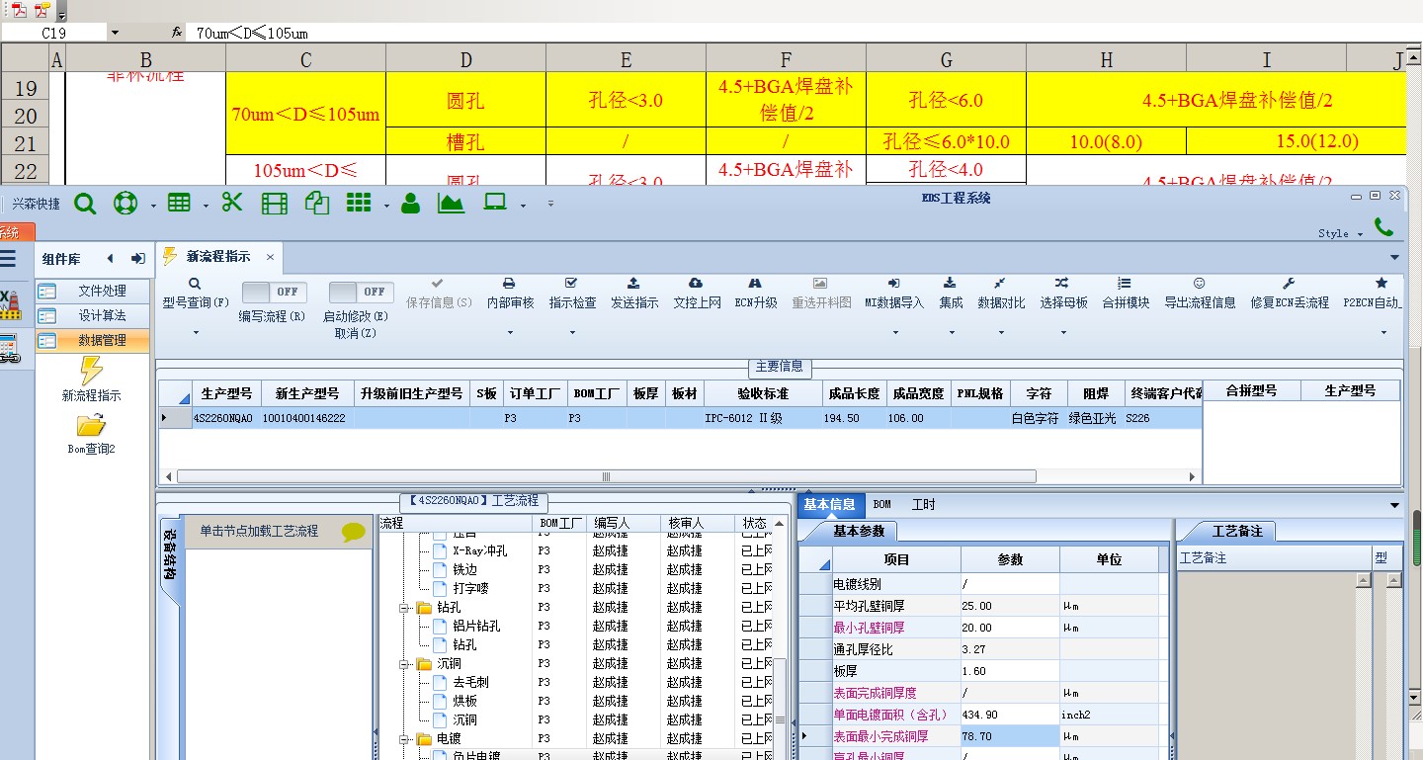This screenshot has width=1423, height=760.
Task: Click 文控上网 cloud upload button
Action: click(697, 294)
